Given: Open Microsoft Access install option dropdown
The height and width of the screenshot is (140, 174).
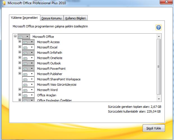Looking at the screenshot, I should pos(28,42).
